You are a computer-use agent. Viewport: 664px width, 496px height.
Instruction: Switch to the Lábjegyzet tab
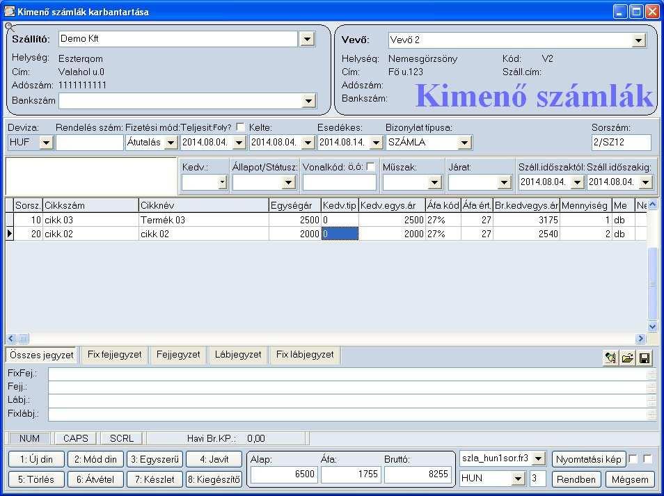238,355
